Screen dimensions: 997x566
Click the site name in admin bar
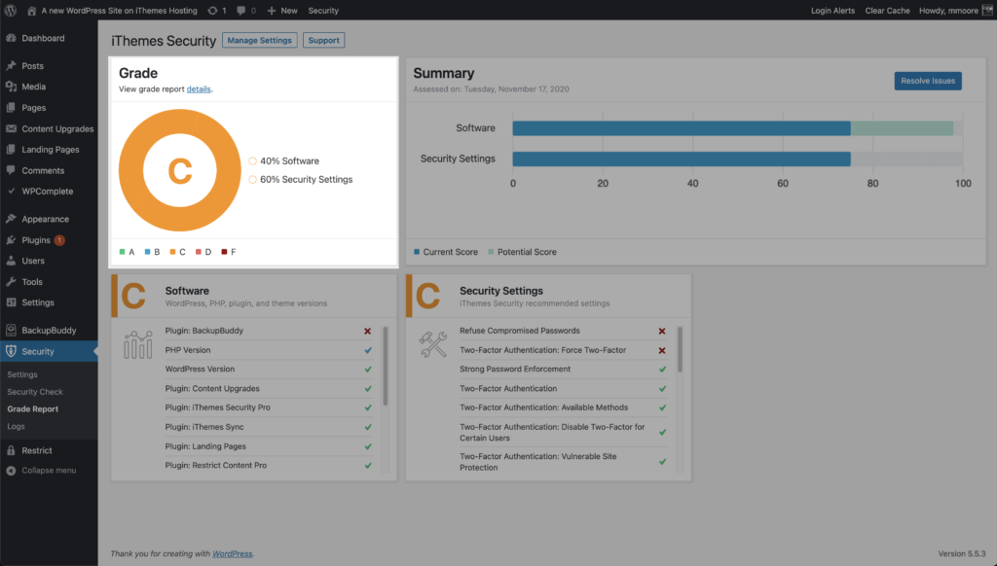119,10
